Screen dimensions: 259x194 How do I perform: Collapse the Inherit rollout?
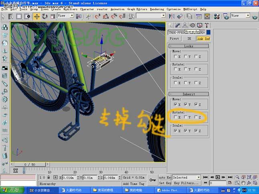point(188,94)
